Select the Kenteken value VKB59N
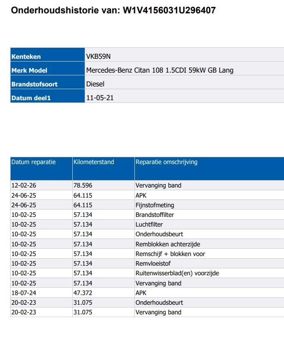This screenshot has width=284, height=347. [98, 57]
